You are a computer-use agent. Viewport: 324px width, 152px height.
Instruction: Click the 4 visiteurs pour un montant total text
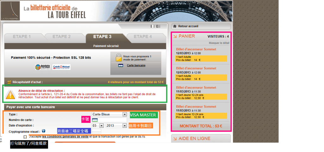[136, 82]
